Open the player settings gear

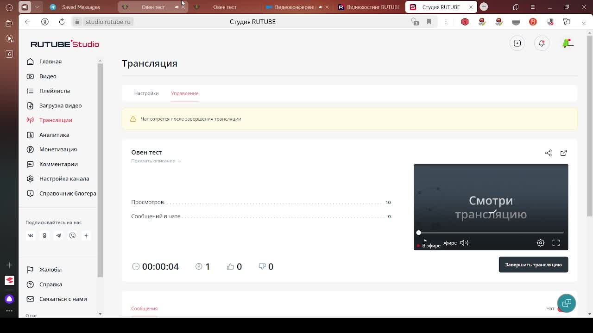click(541, 243)
